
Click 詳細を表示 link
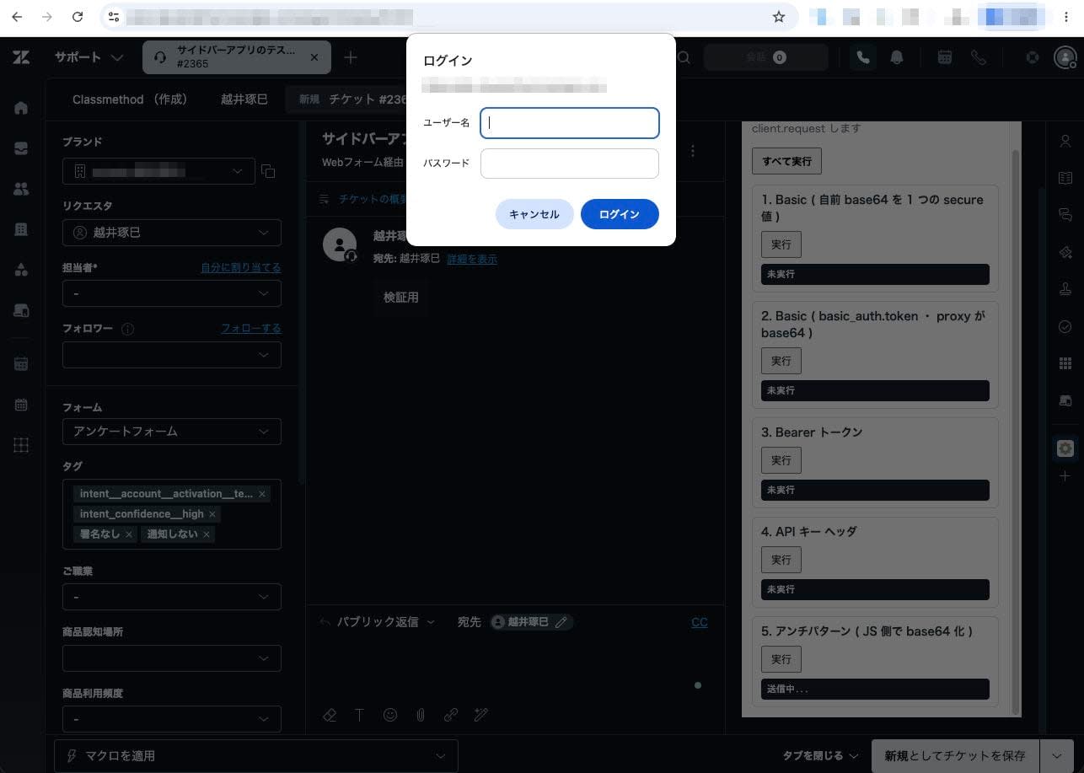[472, 259]
